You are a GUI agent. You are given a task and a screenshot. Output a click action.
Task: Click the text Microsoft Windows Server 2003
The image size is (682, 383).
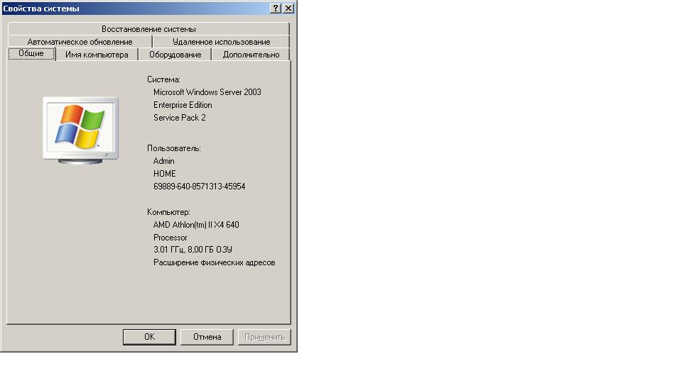[207, 92]
